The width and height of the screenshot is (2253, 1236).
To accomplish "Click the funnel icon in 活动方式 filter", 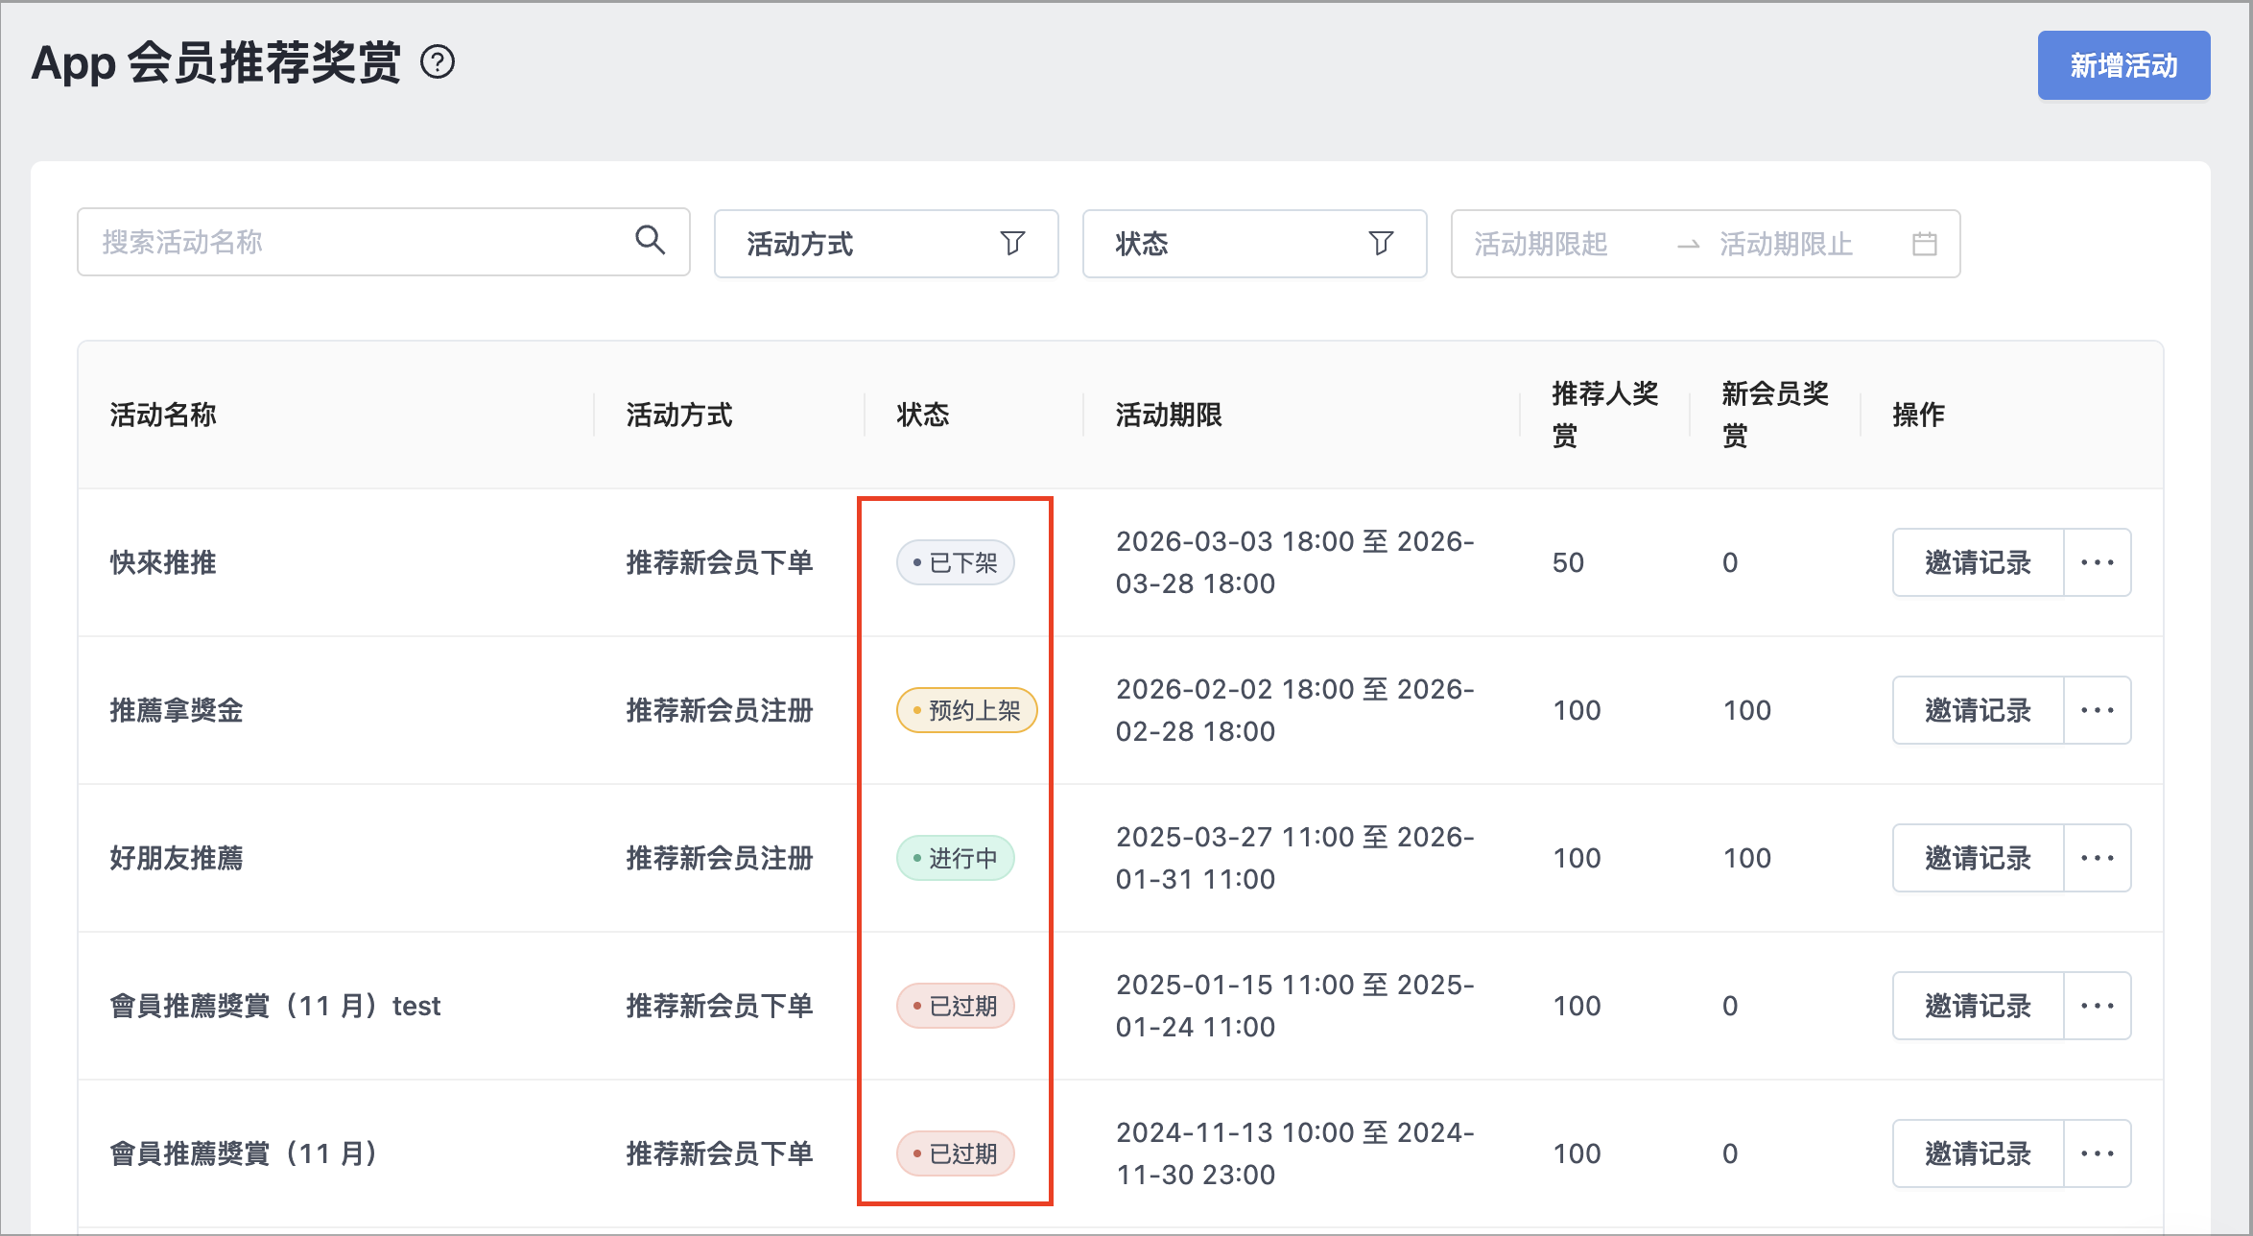I will click(x=1012, y=244).
